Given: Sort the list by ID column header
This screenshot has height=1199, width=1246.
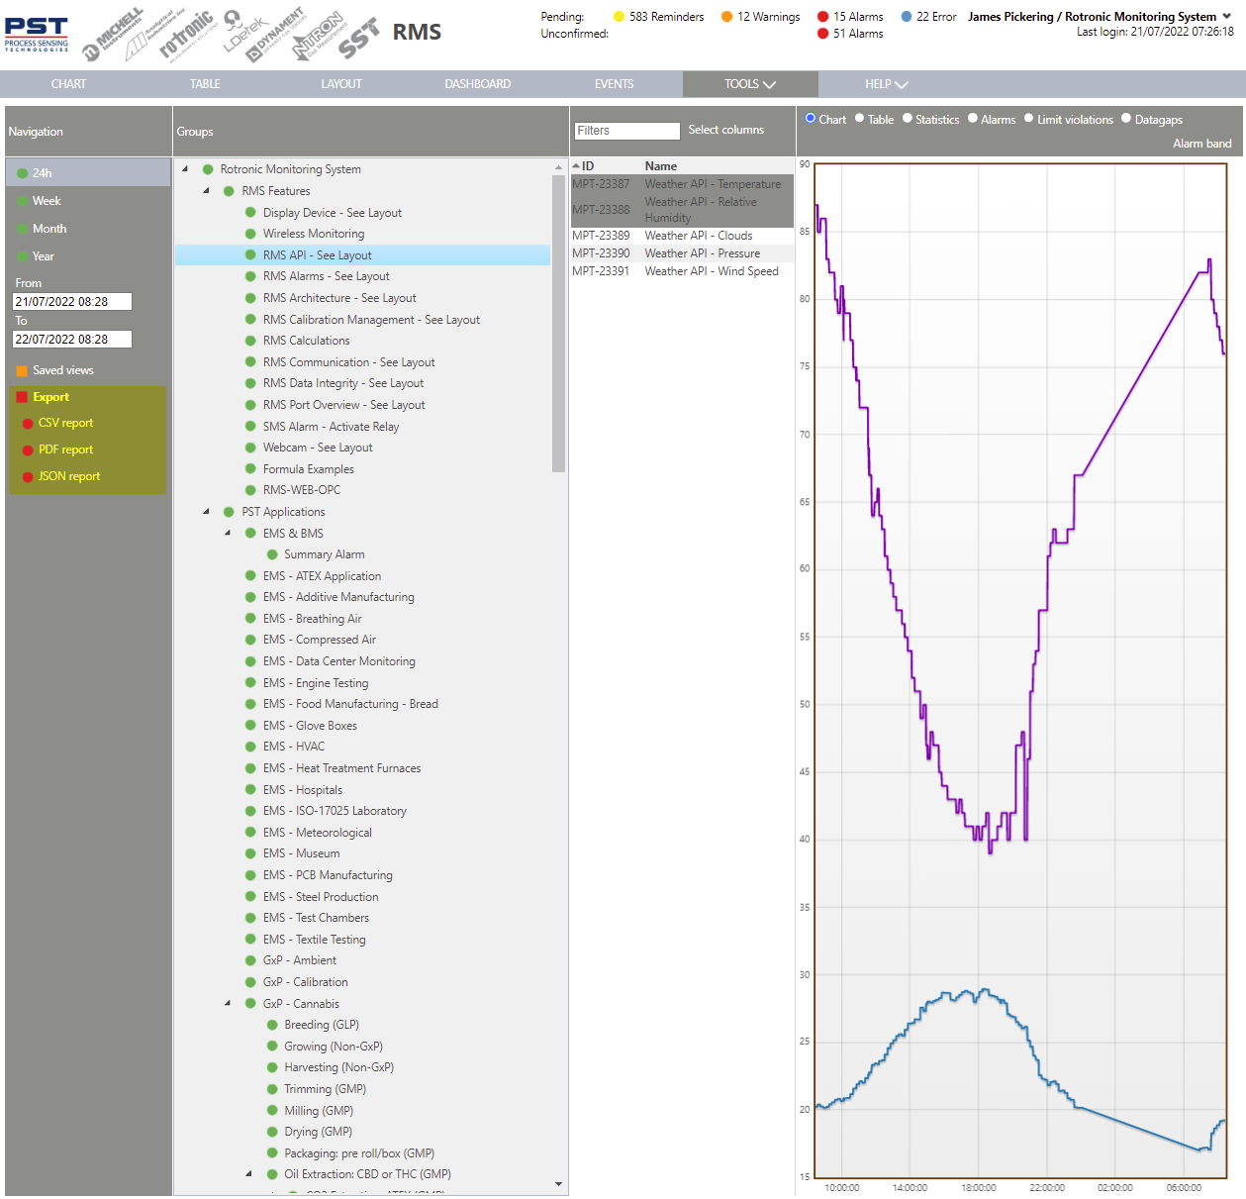Looking at the screenshot, I should [588, 166].
